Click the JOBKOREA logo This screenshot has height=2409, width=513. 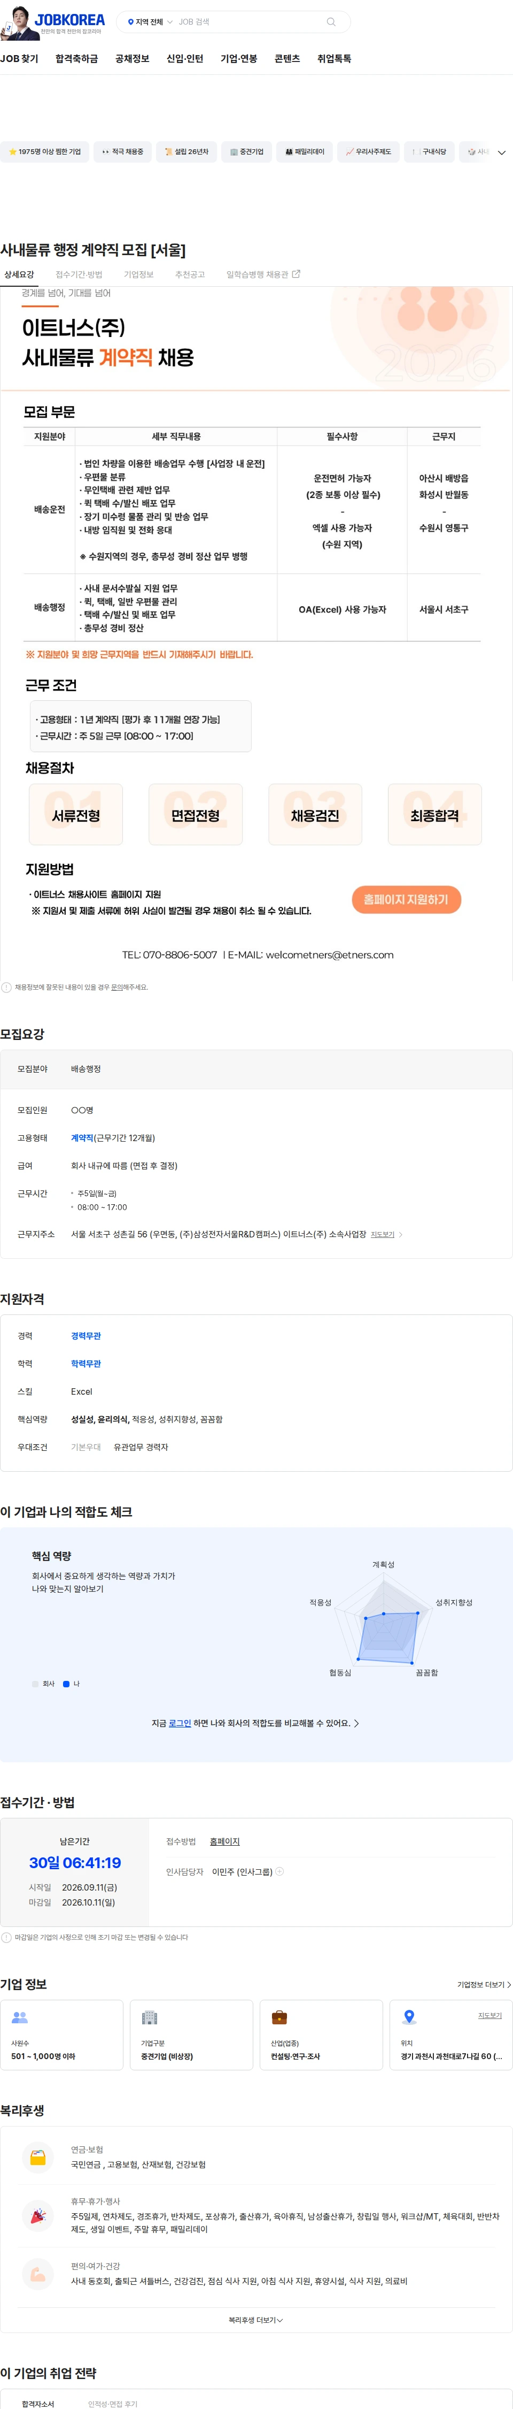(x=69, y=20)
